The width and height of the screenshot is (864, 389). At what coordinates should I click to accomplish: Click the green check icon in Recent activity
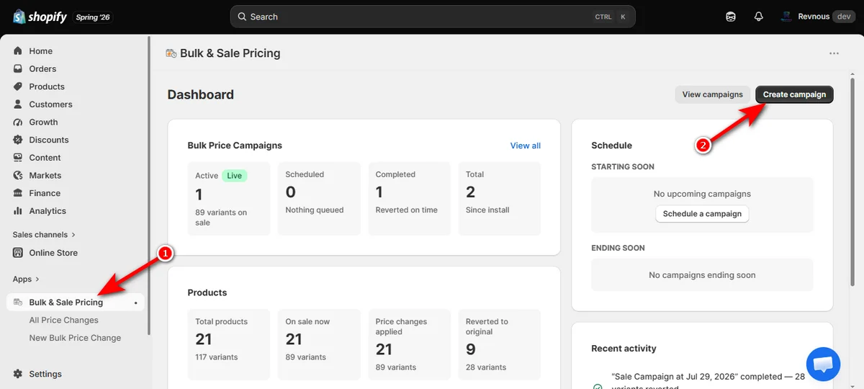(x=598, y=386)
